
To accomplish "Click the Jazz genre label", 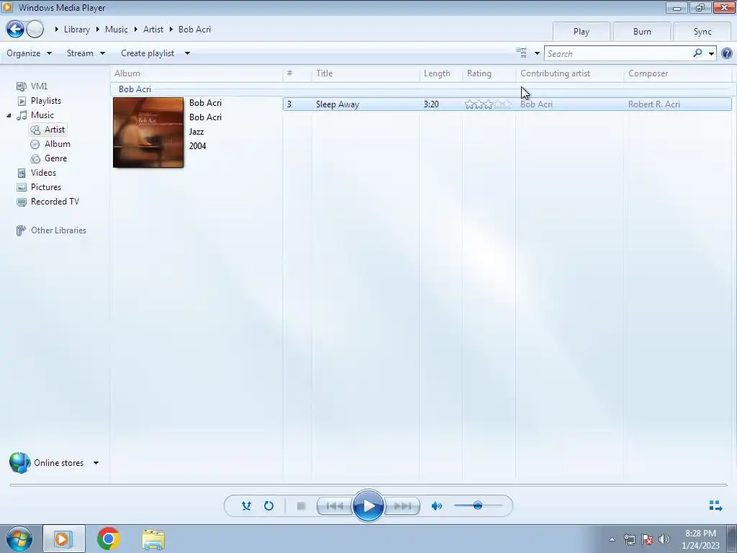I will pos(196,132).
